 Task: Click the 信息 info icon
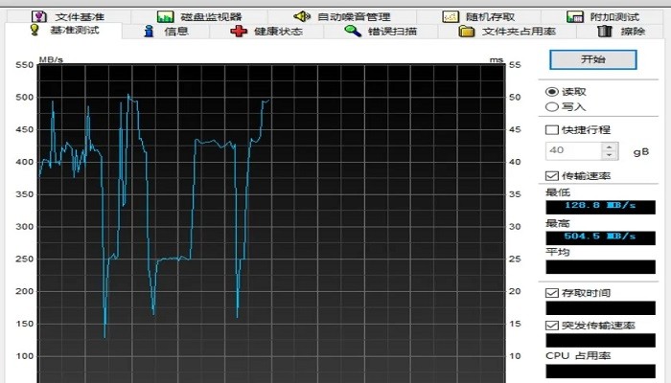point(149,32)
